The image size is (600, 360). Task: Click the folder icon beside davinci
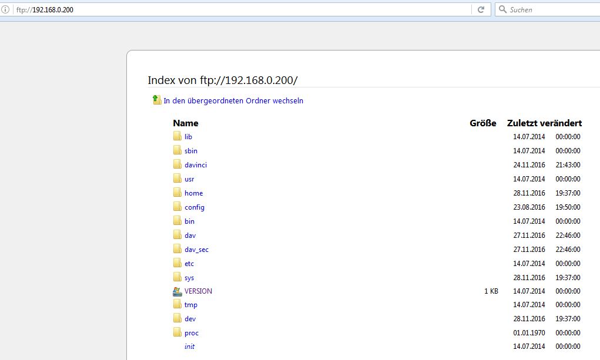coord(177,164)
